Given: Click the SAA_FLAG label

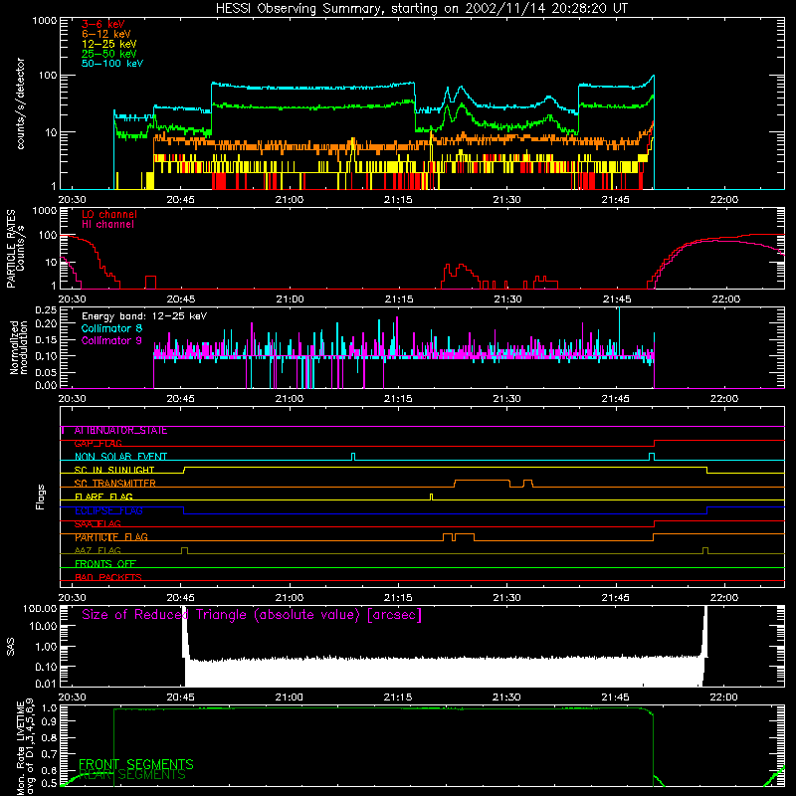Looking at the screenshot, I should (x=98, y=524).
